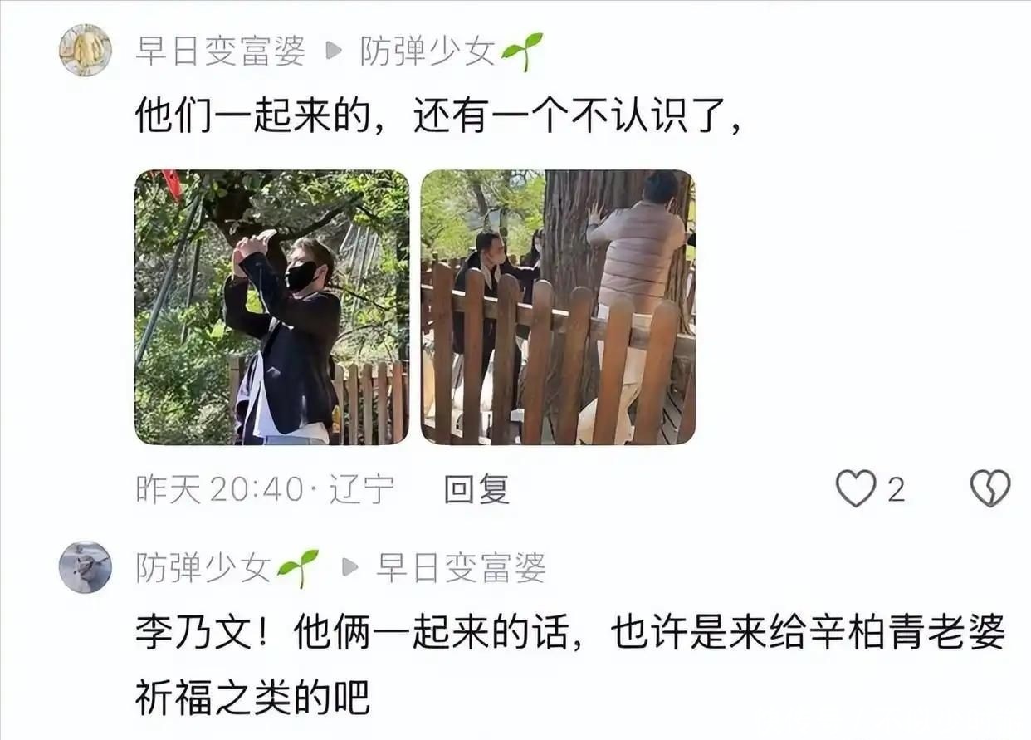Click the 辽宁 location label
The height and width of the screenshot is (740, 1031).
[x=362, y=490]
